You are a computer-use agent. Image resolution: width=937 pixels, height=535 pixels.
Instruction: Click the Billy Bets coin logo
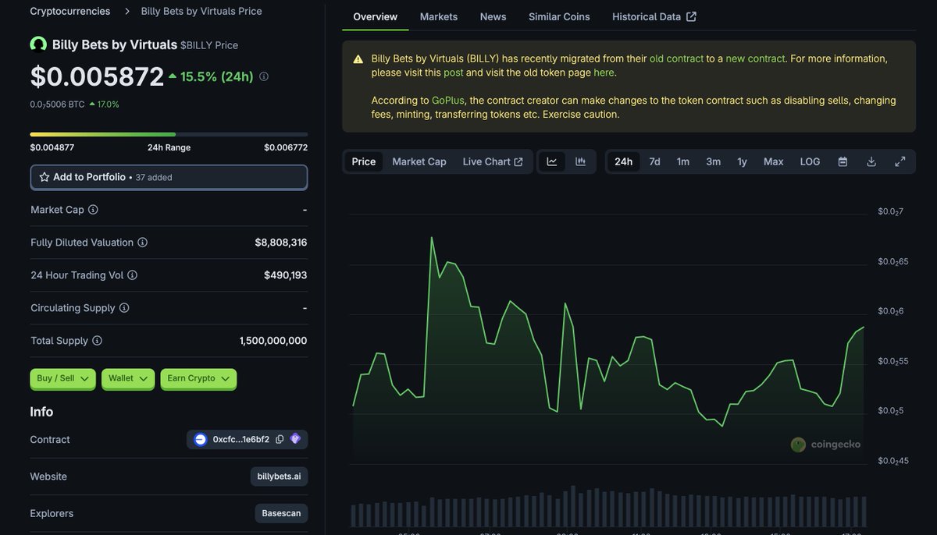coord(38,44)
